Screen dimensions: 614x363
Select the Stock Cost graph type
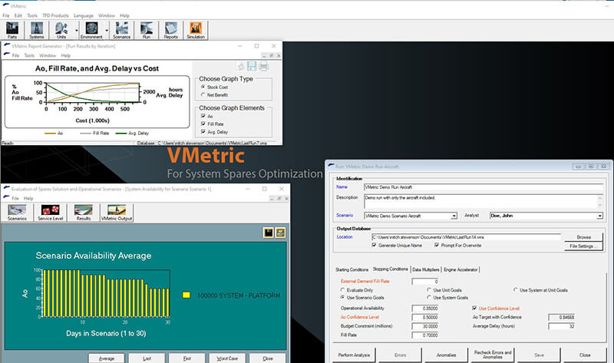[x=203, y=87]
